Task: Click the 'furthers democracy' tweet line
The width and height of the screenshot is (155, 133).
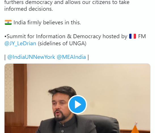Action: tap(67, 2)
